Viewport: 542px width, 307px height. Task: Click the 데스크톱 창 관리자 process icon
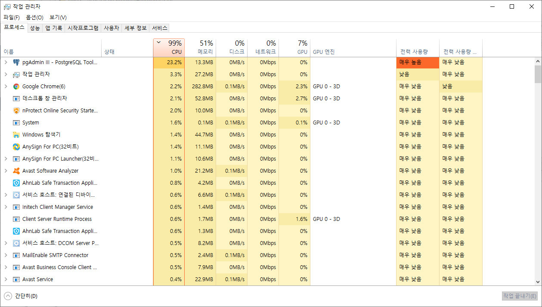coord(16,99)
